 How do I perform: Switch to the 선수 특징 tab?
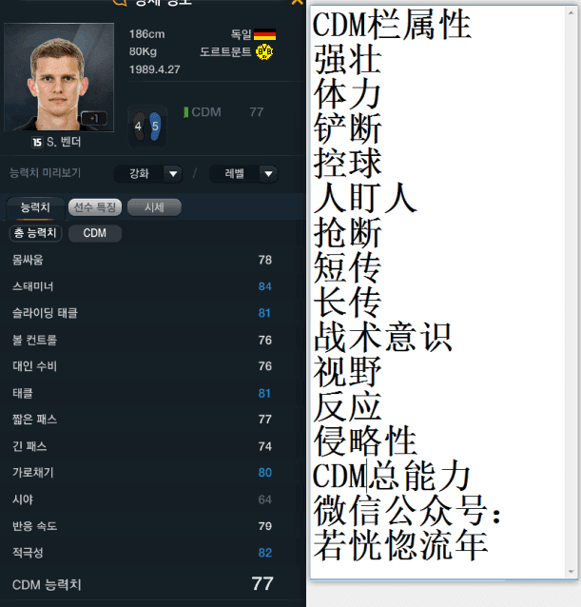click(x=95, y=207)
